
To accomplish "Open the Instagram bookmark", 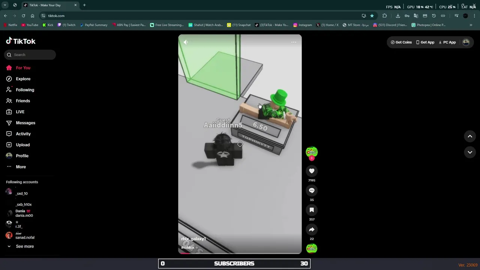I will [x=303, y=25].
